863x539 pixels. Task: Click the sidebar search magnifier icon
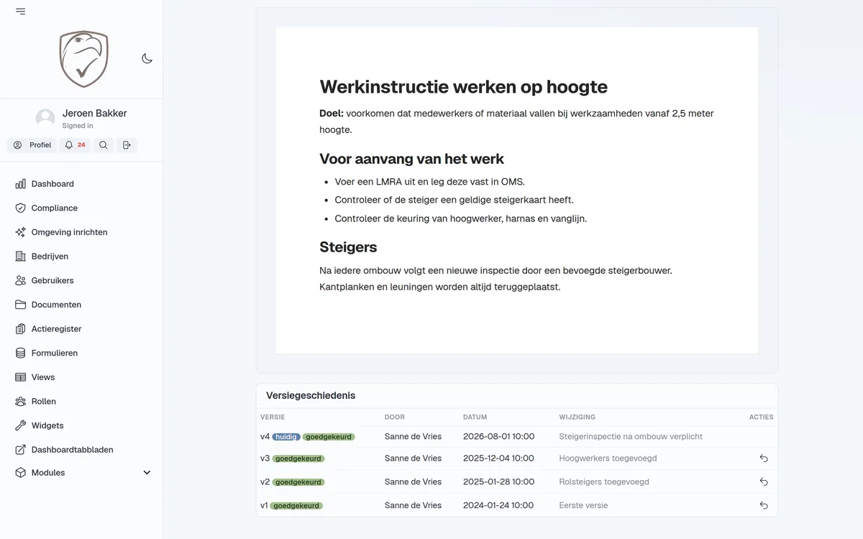point(104,145)
